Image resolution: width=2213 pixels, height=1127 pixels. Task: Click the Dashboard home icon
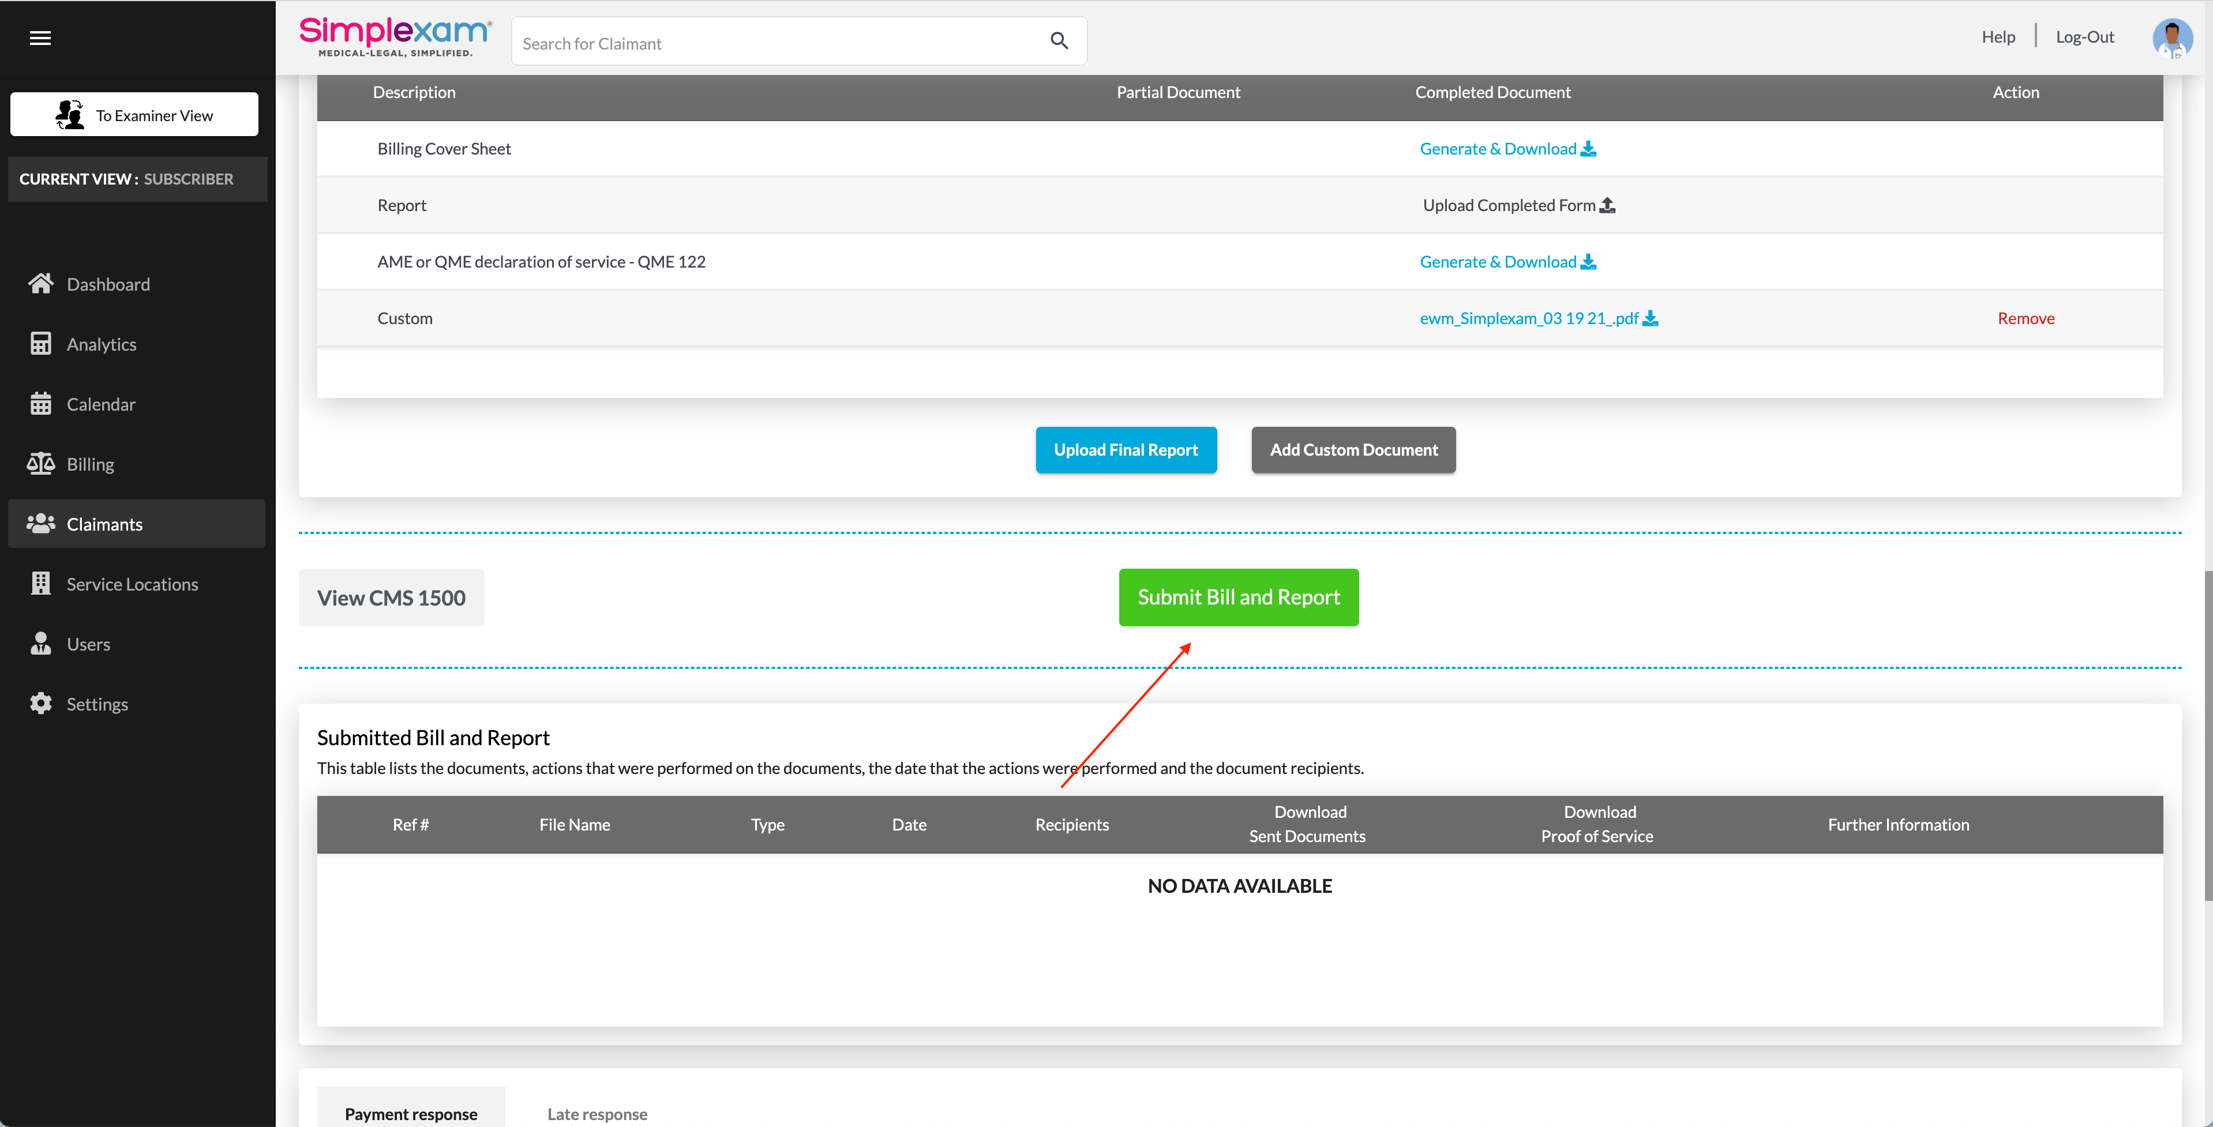point(40,283)
